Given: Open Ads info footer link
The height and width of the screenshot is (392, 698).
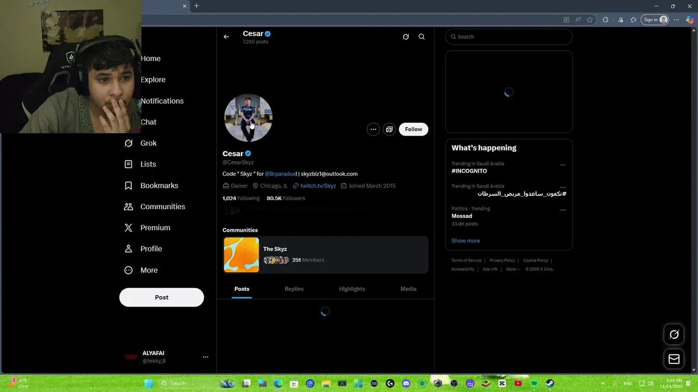Looking at the screenshot, I should (490, 269).
